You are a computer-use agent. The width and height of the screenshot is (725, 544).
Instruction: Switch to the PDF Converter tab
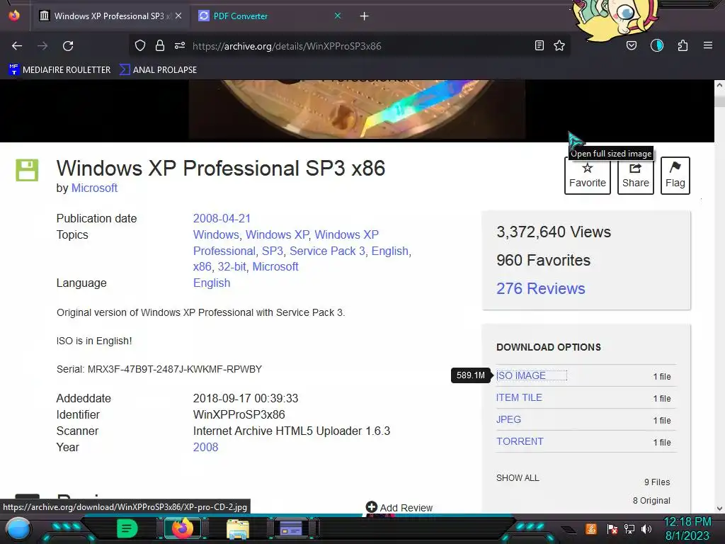[x=270, y=16]
